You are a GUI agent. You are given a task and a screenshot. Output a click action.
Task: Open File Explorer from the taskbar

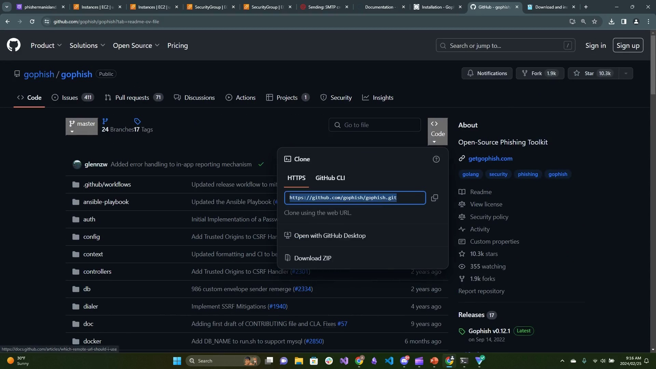click(x=299, y=361)
